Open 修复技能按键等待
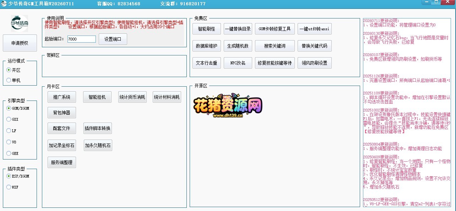456x211 pixels. coord(275,63)
